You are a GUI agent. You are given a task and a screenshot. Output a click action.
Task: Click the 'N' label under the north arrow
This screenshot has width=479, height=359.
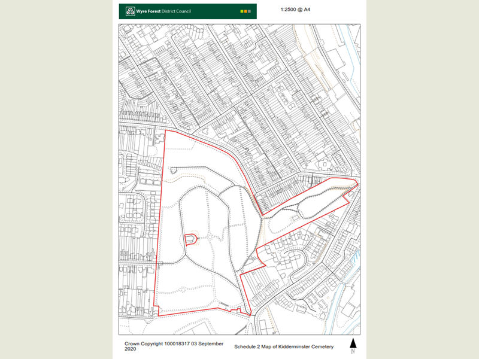pyautogui.click(x=353, y=351)
